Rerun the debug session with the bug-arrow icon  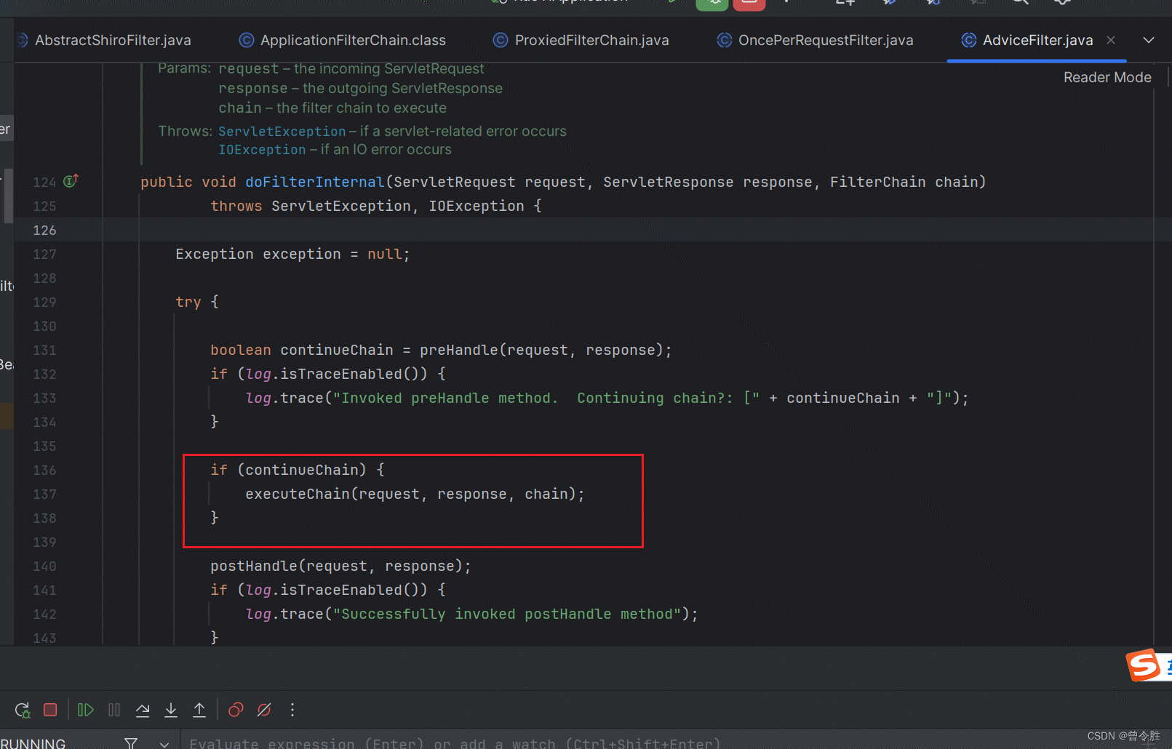(x=23, y=710)
